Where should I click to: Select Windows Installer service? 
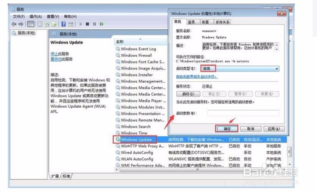(136, 75)
